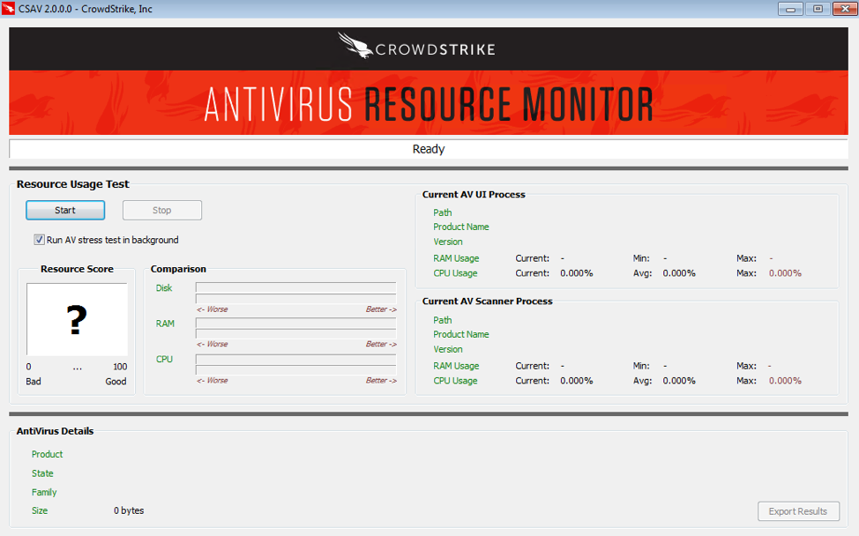Viewport: 859px width, 536px height.
Task: Toggle Run AV stress test in background checkbox
Action: 40,240
